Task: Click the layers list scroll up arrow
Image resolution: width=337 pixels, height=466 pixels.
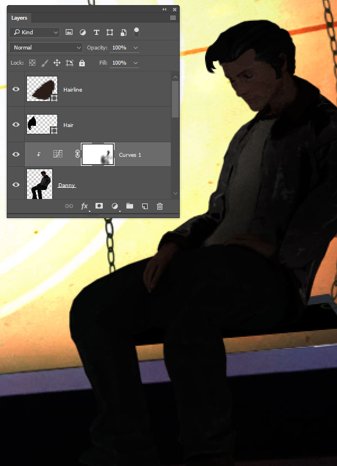Action: pyautogui.click(x=175, y=77)
